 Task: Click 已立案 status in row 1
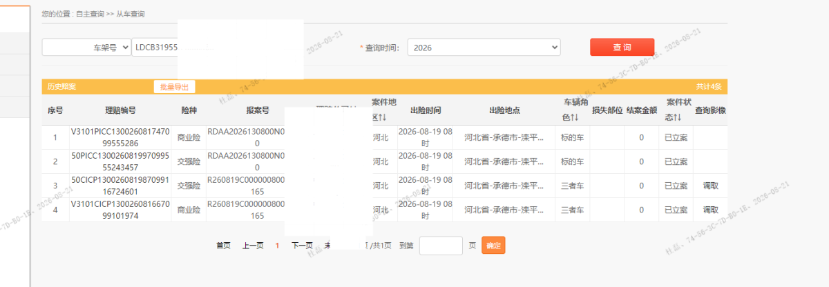pos(676,137)
